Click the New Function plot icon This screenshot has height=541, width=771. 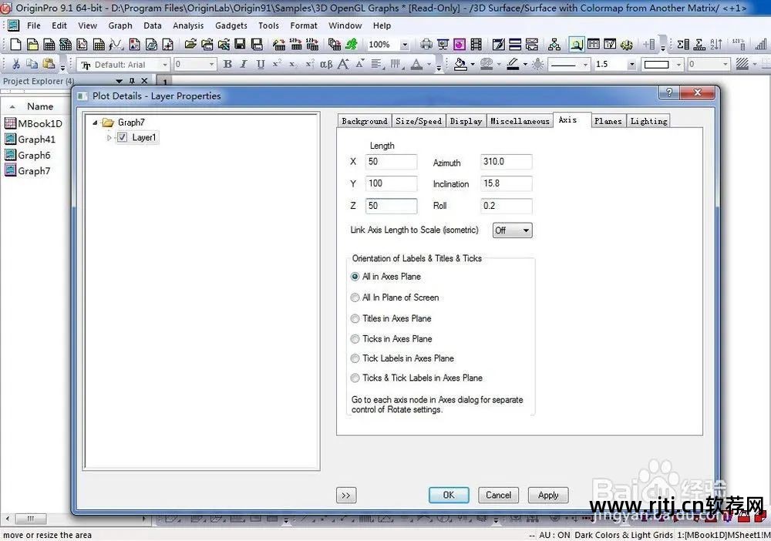pos(116,45)
